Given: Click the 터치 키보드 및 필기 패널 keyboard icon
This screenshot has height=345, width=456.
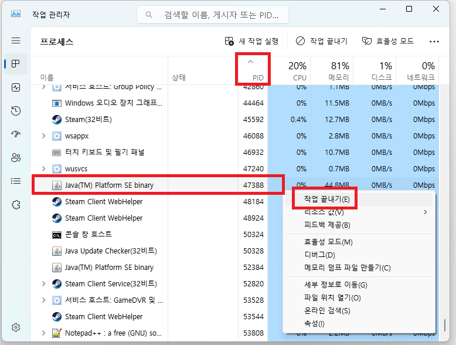Looking at the screenshot, I should pos(57,153).
